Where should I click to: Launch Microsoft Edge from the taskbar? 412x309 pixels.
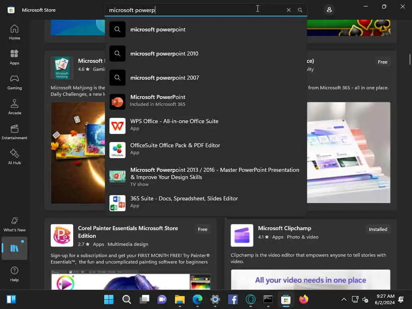click(x=197, y=299)
